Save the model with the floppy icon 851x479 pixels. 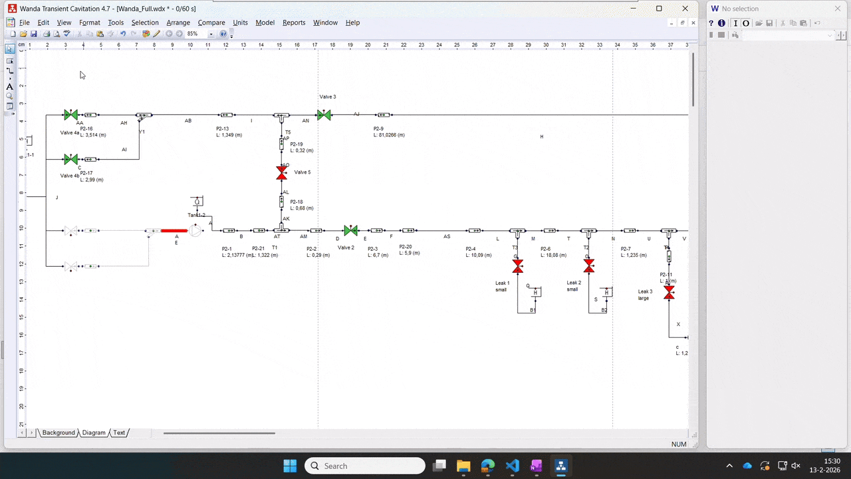click(34, 34)
